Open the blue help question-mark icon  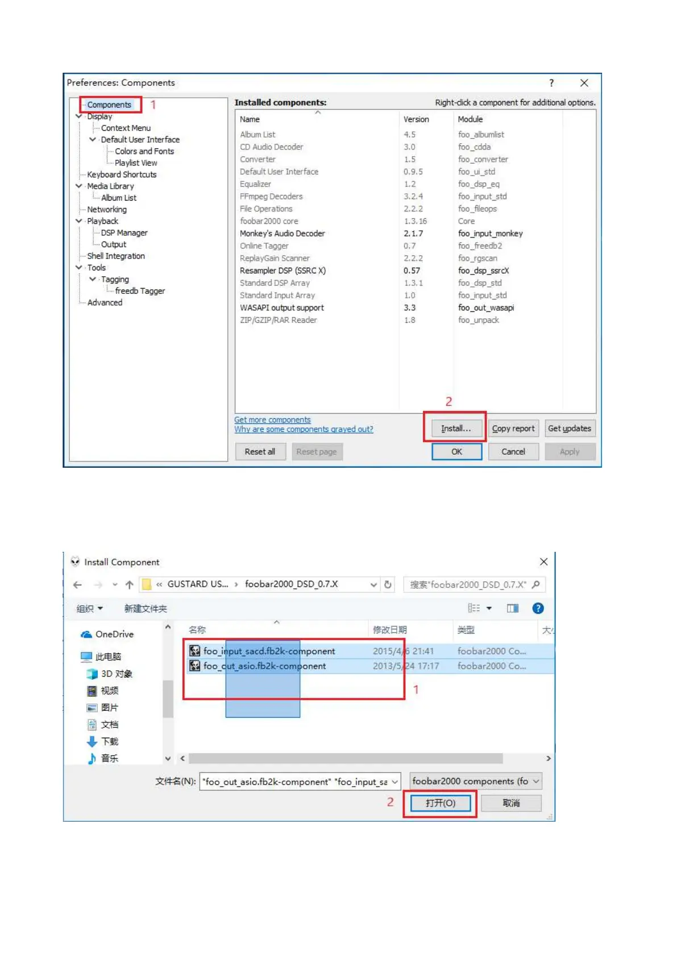538,608
